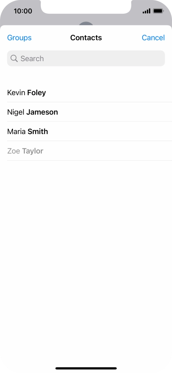Image resolution: width=172 pixels, height=373 pixels.
Task: Tap the cellular signal strength icon
Action: coord(147,11)
